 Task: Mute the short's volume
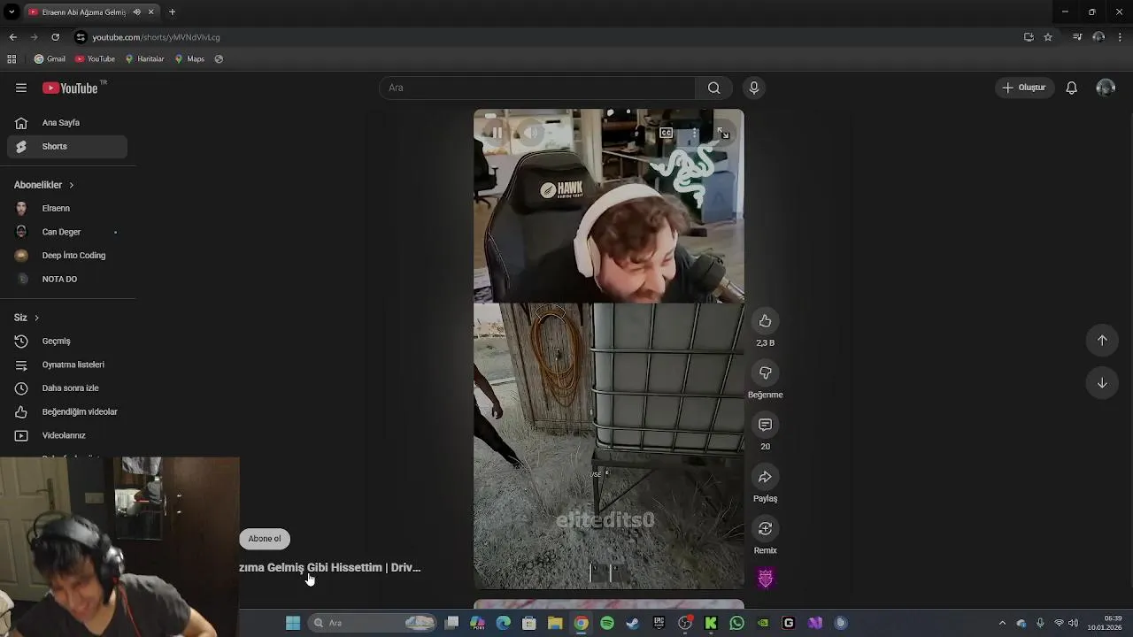(531, 133)
